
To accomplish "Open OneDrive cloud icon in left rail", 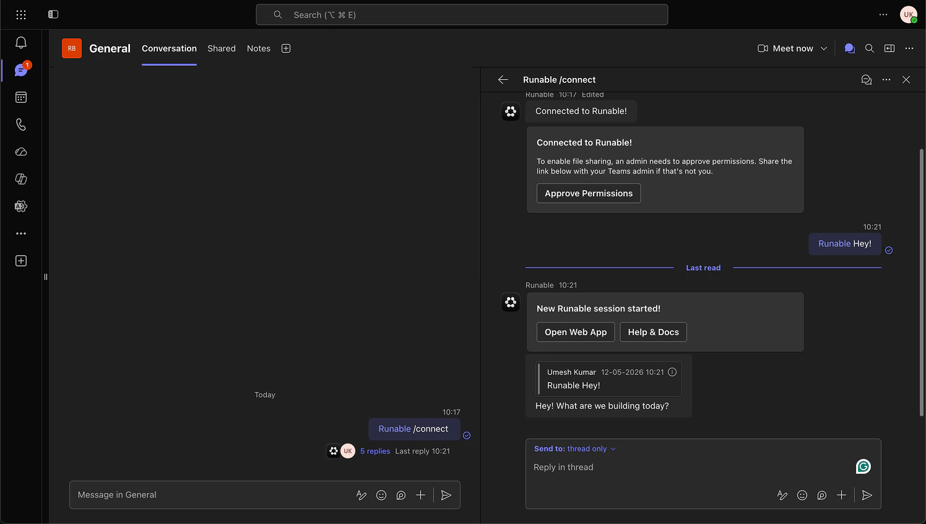I will 21,152.
